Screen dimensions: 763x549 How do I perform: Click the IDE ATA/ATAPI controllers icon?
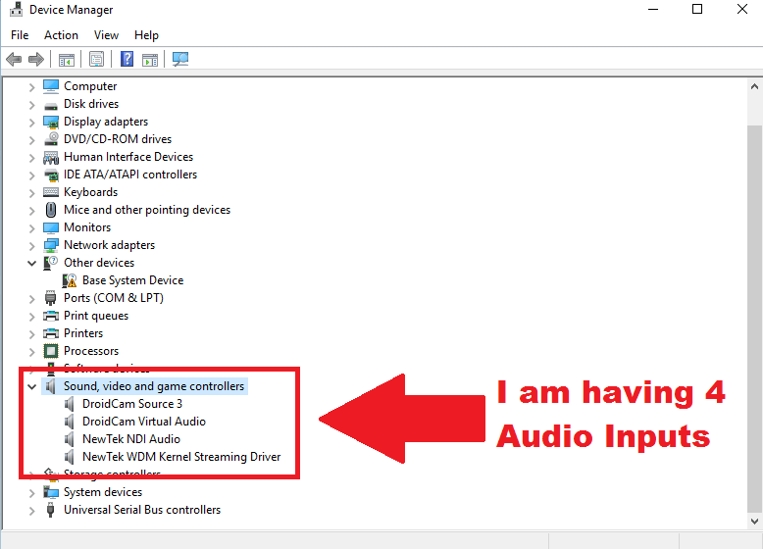(x=51, y=175)
